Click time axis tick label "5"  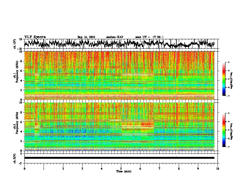(121, 169)
